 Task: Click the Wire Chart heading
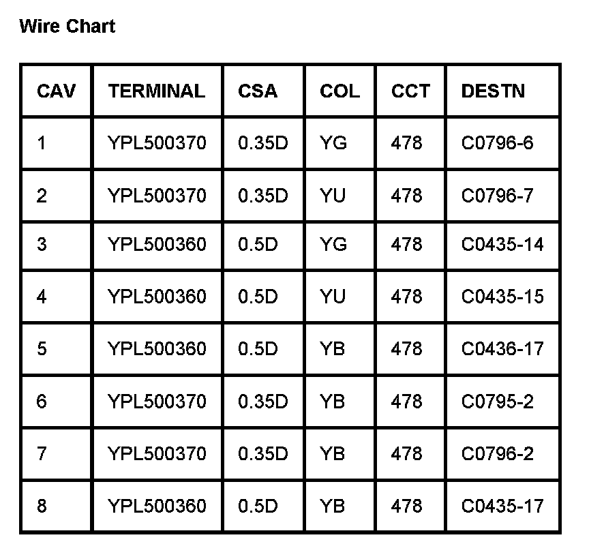(67, 27)
